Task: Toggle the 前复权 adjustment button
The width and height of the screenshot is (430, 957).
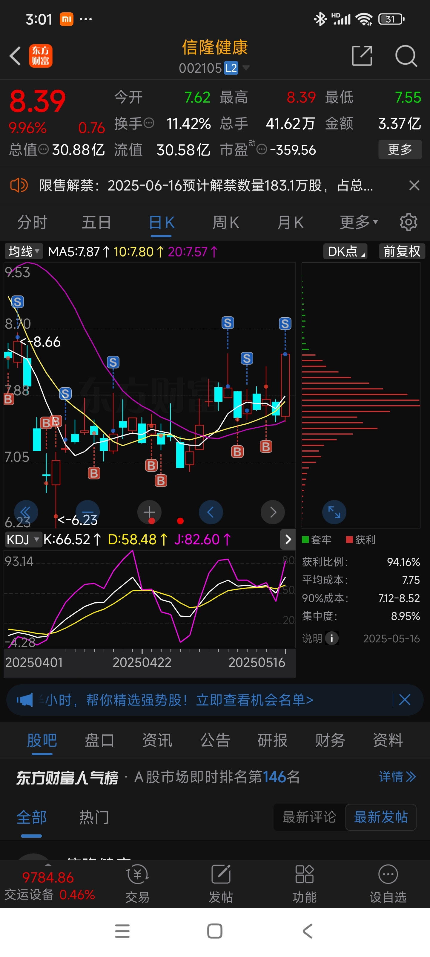Action: [x=402, y=252]
